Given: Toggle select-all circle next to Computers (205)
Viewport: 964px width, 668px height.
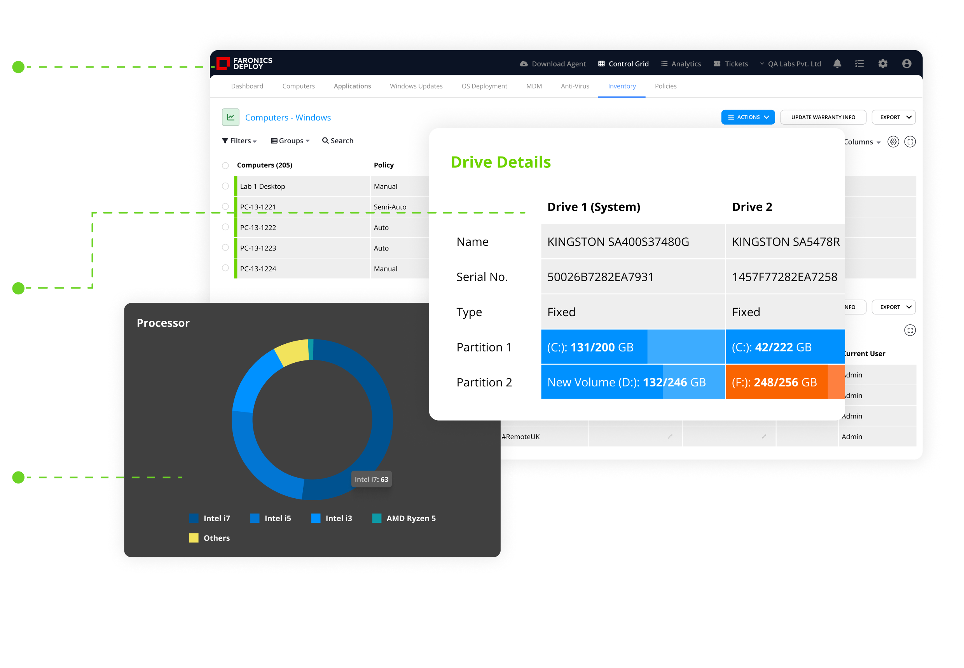Looking at the screenshot, I should point(225,165).
